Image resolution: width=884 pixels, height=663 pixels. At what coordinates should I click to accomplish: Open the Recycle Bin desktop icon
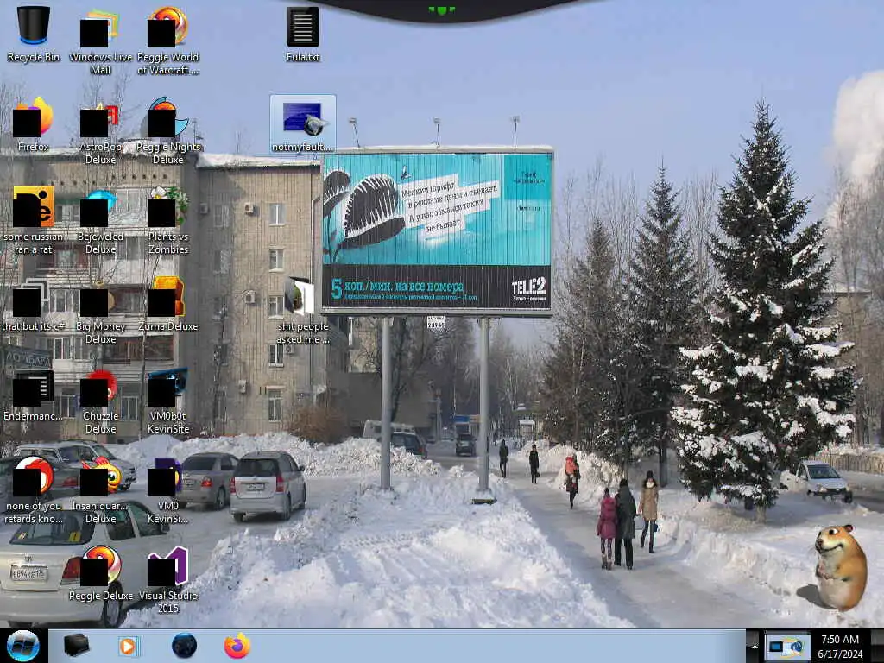click(34, 34)
